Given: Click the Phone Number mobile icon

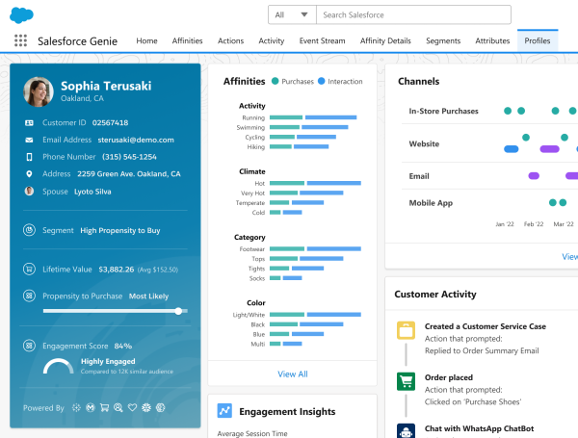Looking at the screenshot, I should coord(29,157).
